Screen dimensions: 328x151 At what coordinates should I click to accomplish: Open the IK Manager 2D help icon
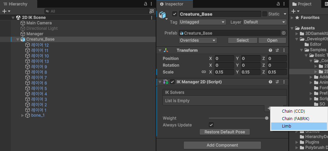click(270, 82)
